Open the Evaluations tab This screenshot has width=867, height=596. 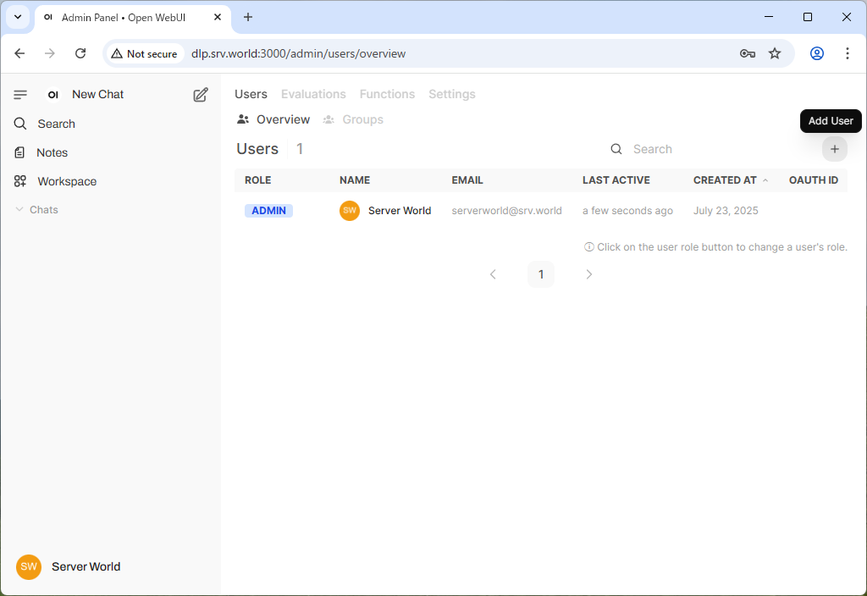[313, 94]
